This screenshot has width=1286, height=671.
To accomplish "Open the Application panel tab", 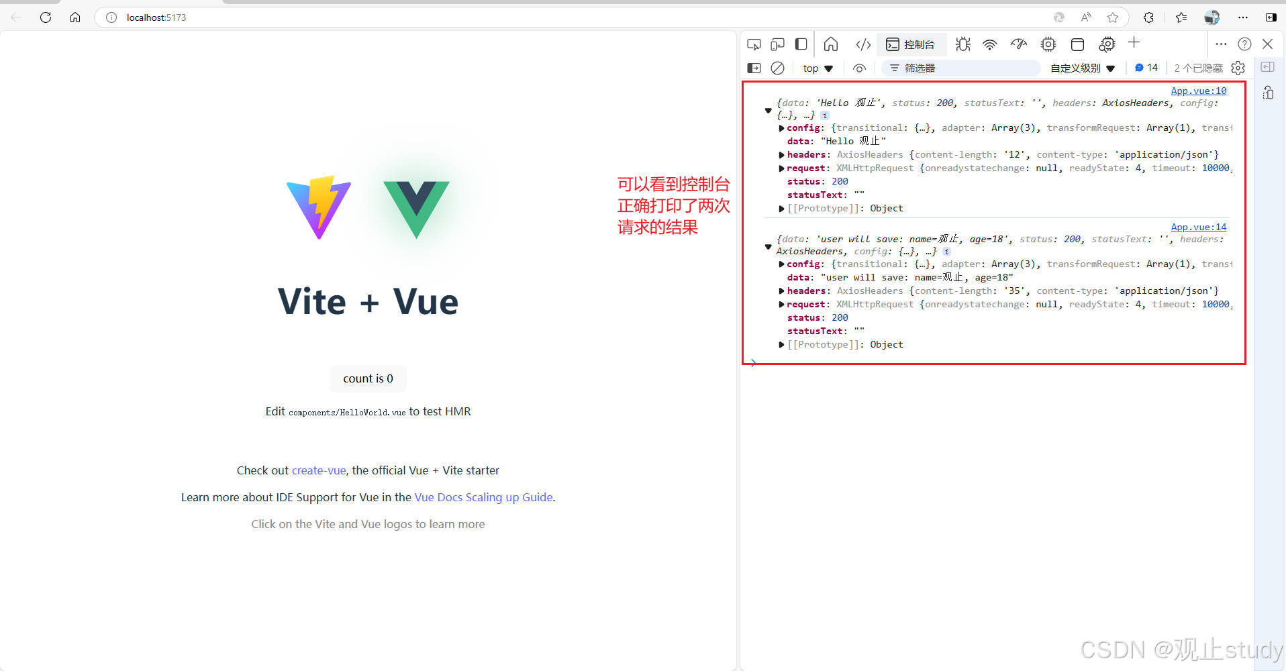I will click(1077, 44).
